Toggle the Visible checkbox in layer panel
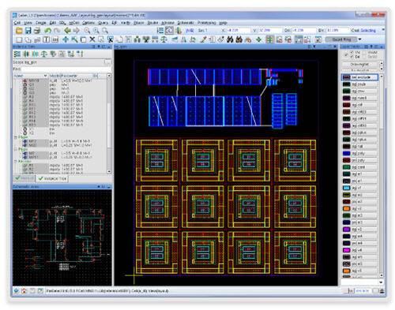Viewport: 395px width, 310px height. (x=365, y=52)
